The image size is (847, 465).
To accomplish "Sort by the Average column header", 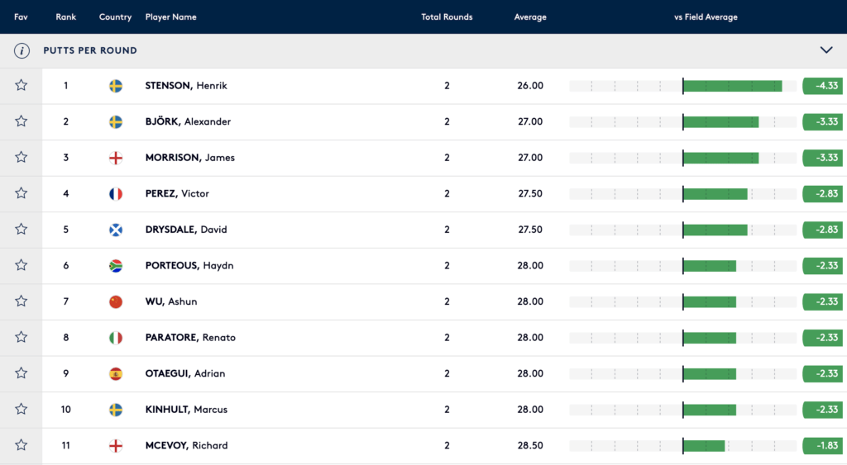I will 530,17.
